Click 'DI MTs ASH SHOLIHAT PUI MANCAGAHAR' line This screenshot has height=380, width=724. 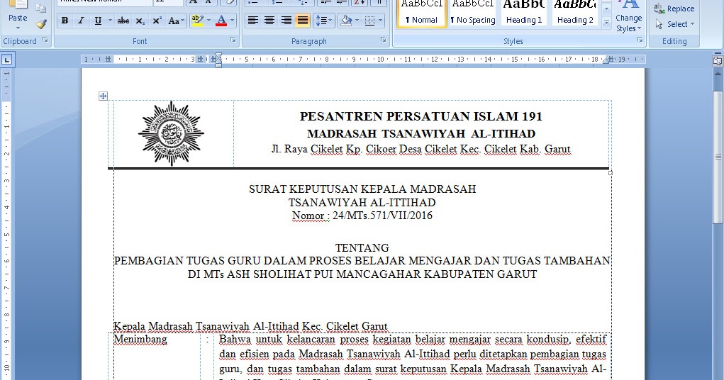click(362, 274)
